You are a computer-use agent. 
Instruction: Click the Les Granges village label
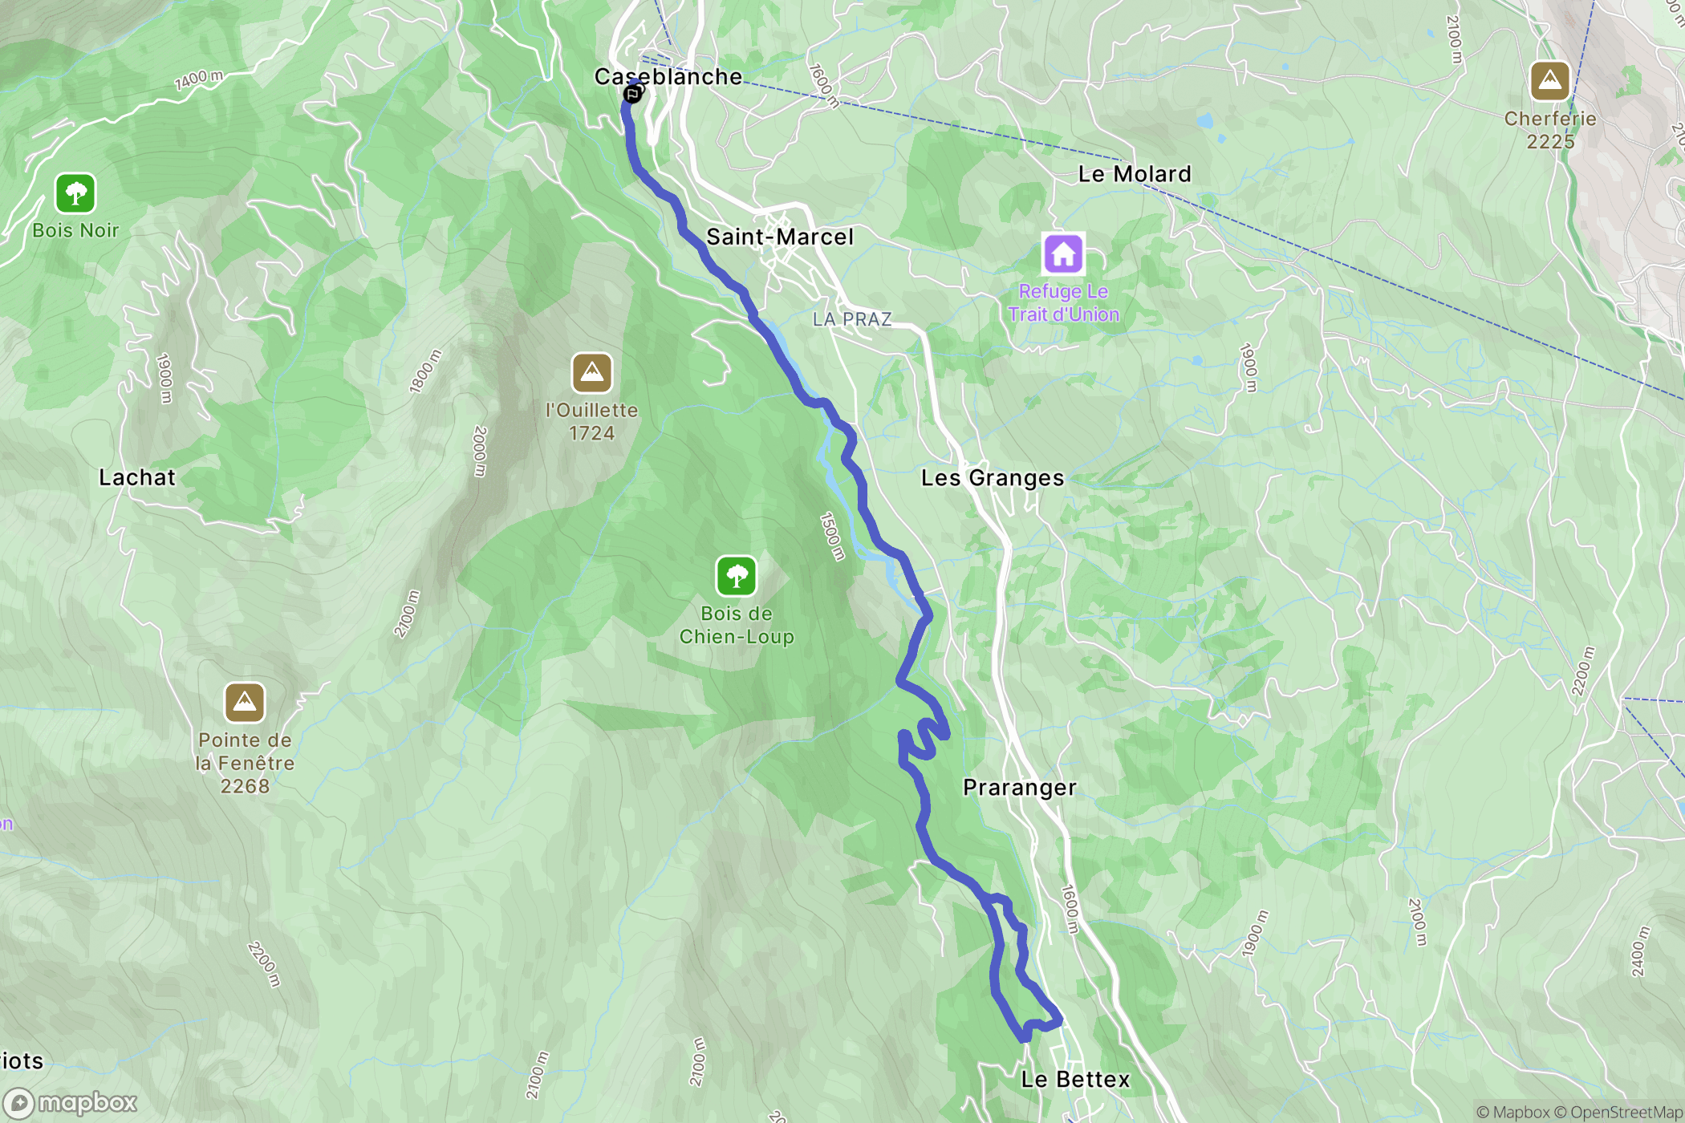993,478
